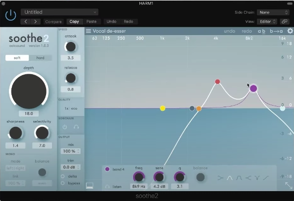Click band 4 freq knob
This screenshot has height=201, width=294.
pos(139,177)
